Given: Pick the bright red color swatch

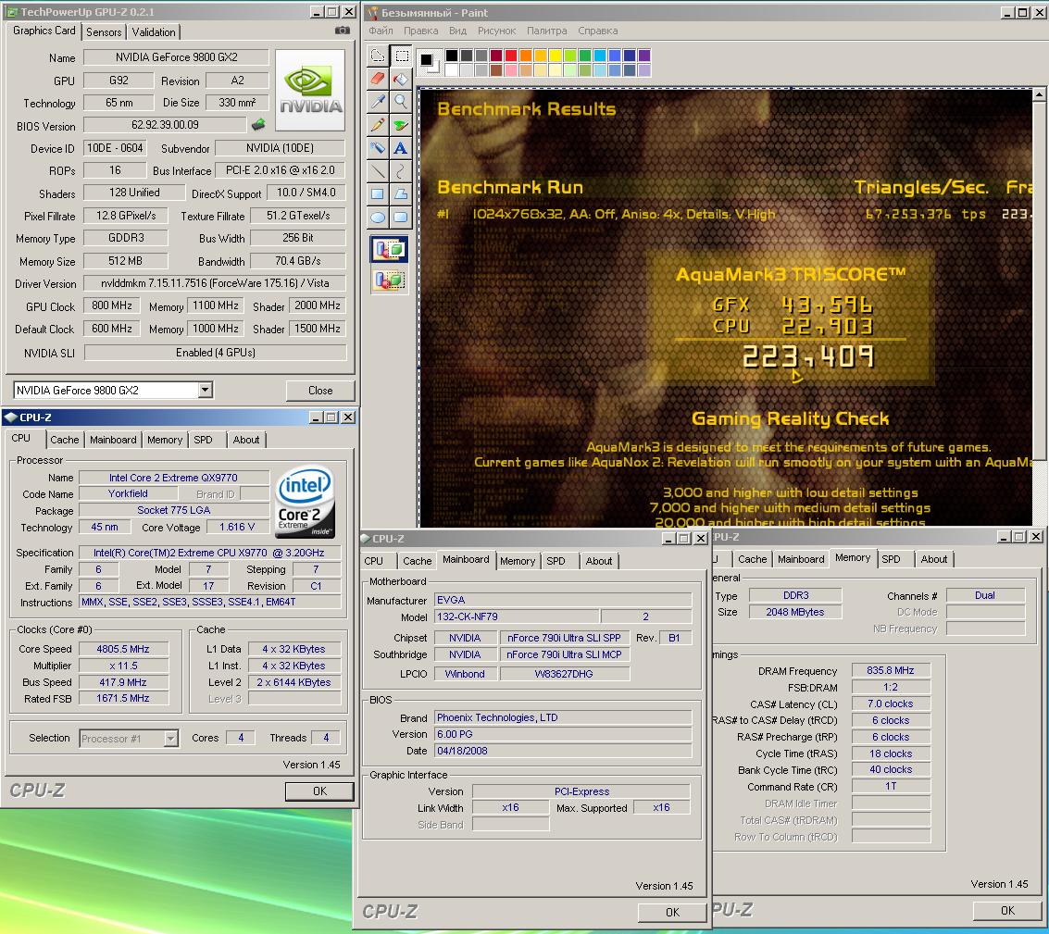Looking at the screenshot, I should click(x=510, y=56).
